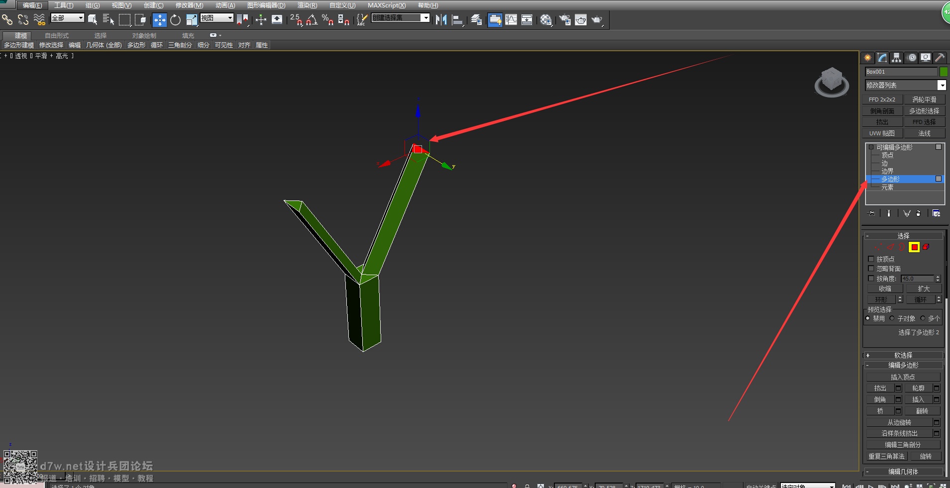Enable the 按角度 checkbox
The image size is (950, 488).
click(x=871, y=278)
